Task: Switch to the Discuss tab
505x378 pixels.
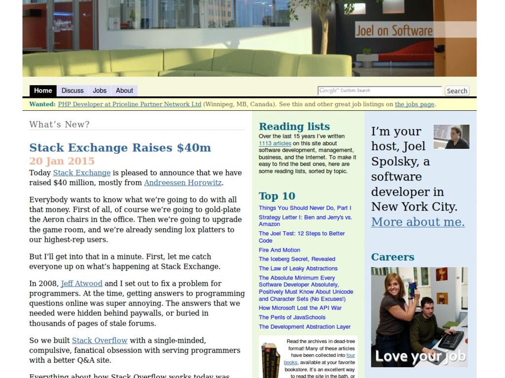Action: point(72,91)
